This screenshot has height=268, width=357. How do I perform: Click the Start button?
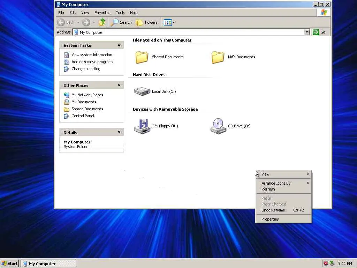[9, 264]
